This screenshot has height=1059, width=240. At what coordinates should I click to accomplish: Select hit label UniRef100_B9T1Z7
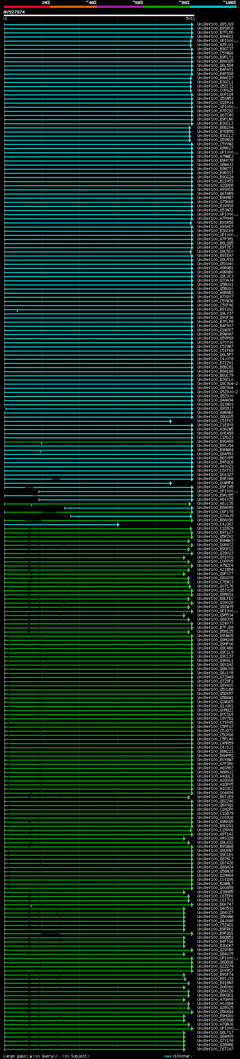click(215, 532)
